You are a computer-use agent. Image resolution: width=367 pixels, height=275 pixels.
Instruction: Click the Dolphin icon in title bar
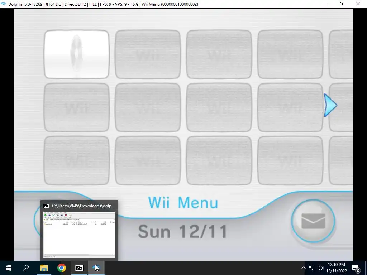[4, 4]
